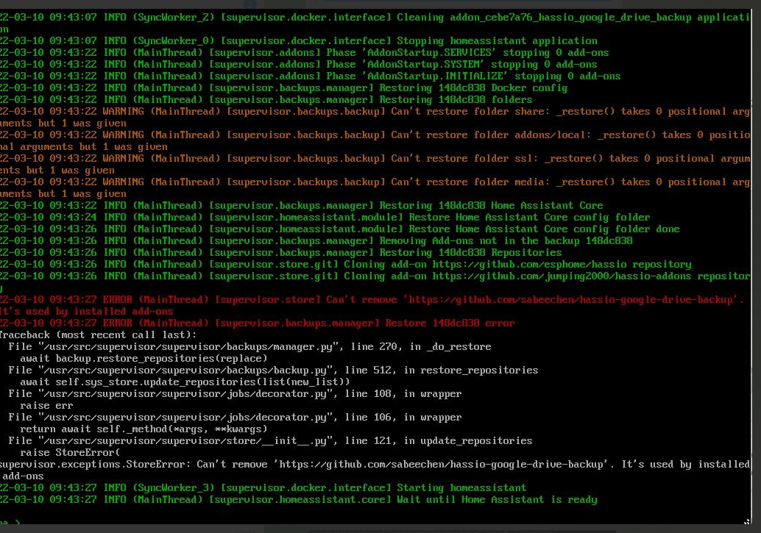Click the 'https://github.com/jumping2000/hassio-addons' URL text
This screenshot has width=761, height=533.
pos(562,276)
